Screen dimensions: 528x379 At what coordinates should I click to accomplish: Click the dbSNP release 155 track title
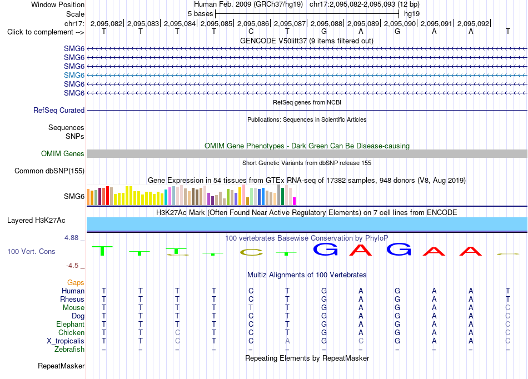click(x=307, y=163)
